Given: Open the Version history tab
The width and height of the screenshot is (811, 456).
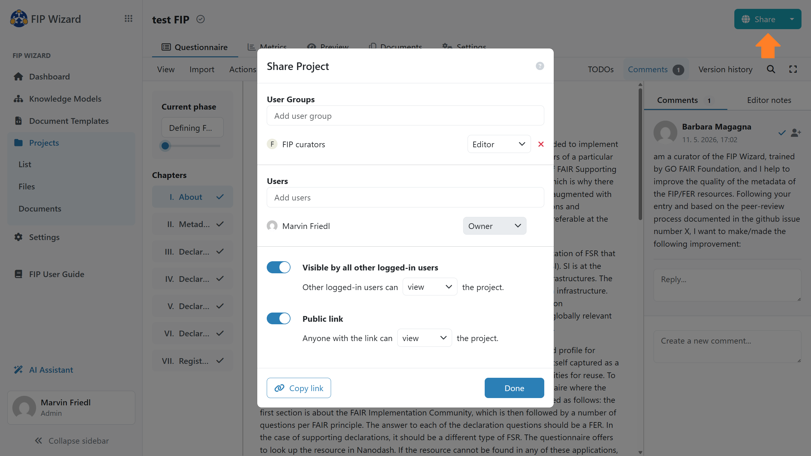Looking at the screenshot, I should (725, 69).
